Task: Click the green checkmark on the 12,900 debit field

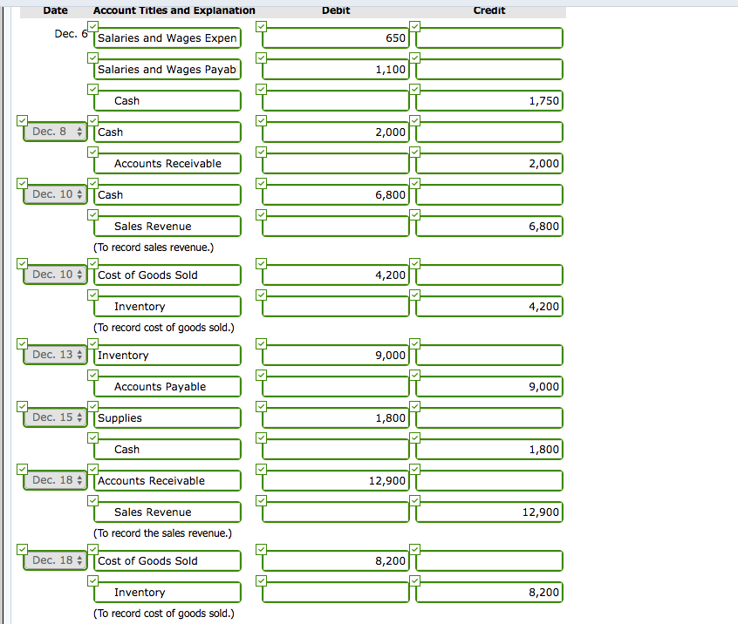Action: click(x=261, y=469)
